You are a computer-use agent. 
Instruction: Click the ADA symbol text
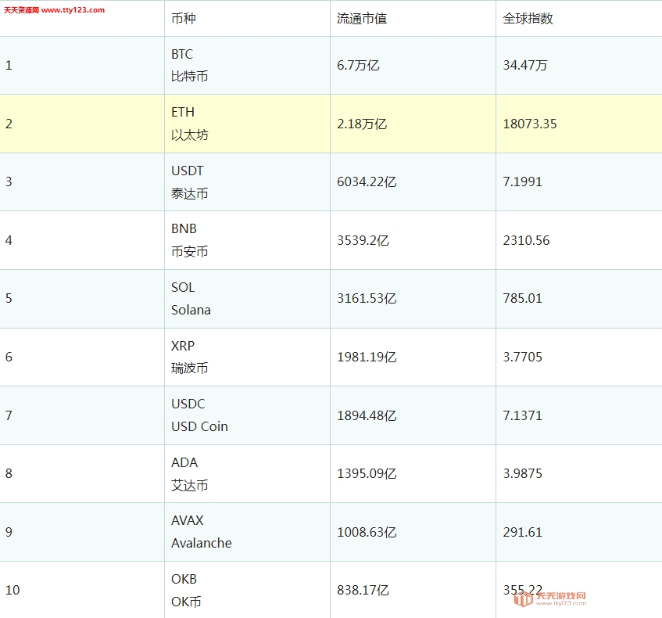[184, 462]
